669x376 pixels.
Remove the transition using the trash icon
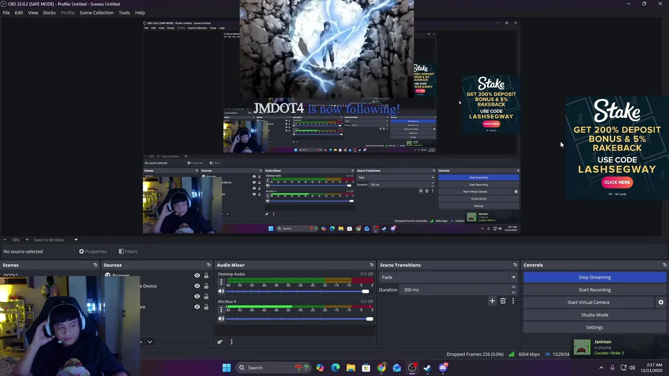click(x=503, y=301)
